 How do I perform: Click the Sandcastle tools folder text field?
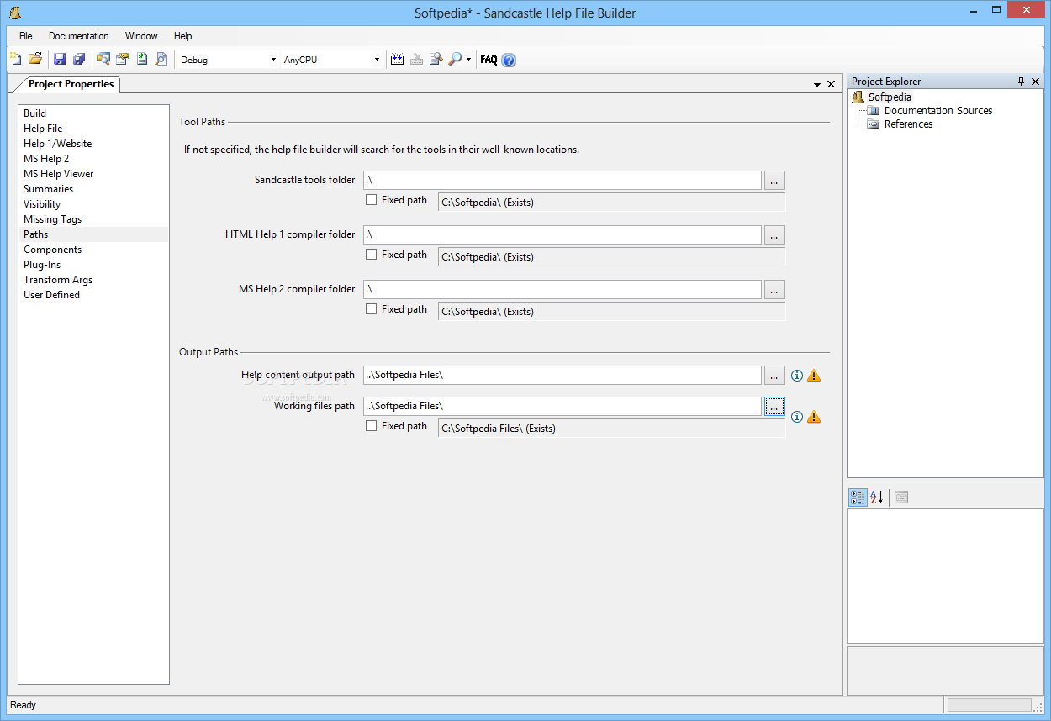[562, 180]
